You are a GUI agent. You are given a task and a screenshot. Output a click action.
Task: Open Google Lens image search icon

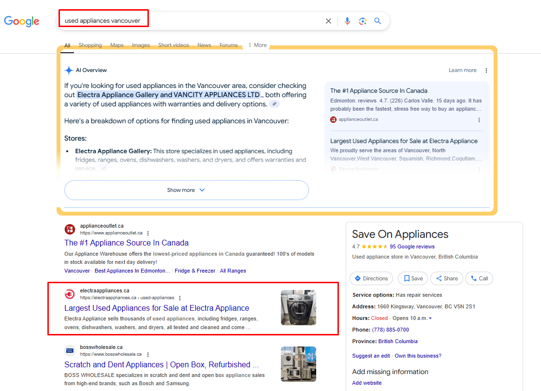coord(363,21)
